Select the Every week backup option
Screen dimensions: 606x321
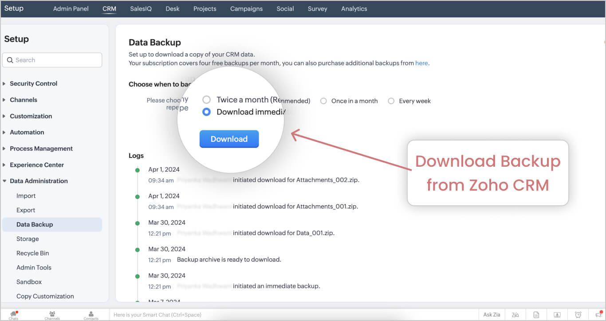[x=391, y=101]
